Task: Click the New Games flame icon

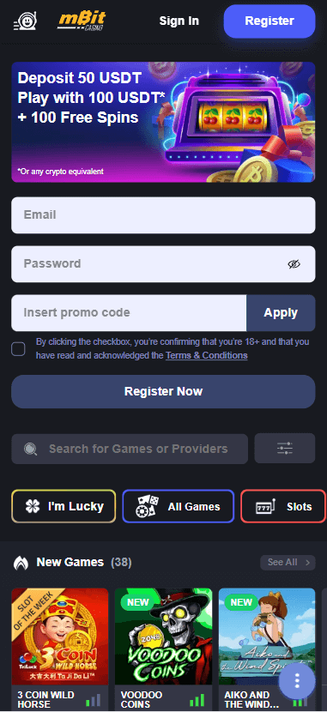Action: (x=21, y=563)
